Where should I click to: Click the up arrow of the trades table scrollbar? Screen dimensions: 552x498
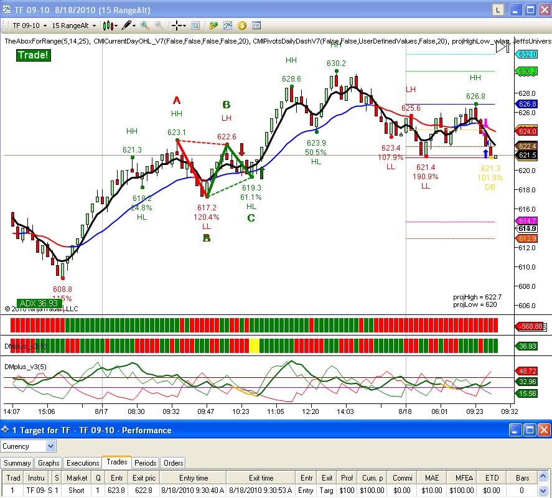tap(543, 476)
